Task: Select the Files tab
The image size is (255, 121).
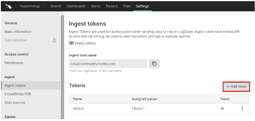Action: (127, 6)
